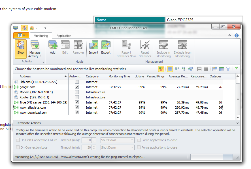Enable auto-monitoring for 3bb dns host

click(77, 82)
